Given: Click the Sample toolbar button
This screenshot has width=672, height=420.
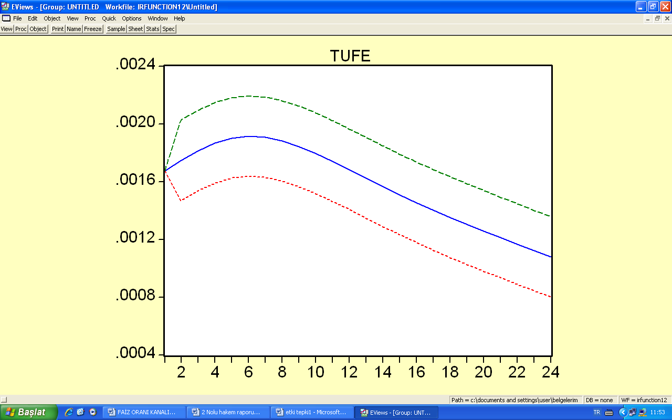Looking at the screenshot, I should [x=116, y=29].
